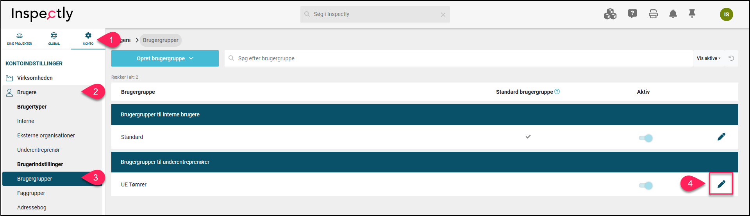The width and height of the screenshot is (750, 216).
Task: Click the boxes icon in top bar
Action: coord(610,14)
